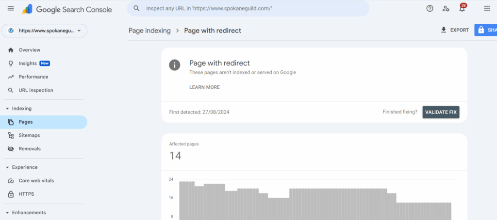Focus the Inspect any URL search field
The height and width of the screenshot is (220, 497).
(248, 8)
